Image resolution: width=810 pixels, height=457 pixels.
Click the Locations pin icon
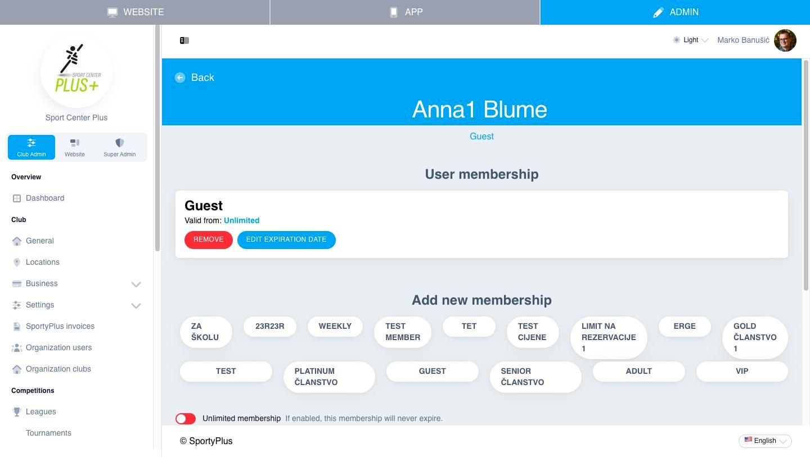[17, 263]
